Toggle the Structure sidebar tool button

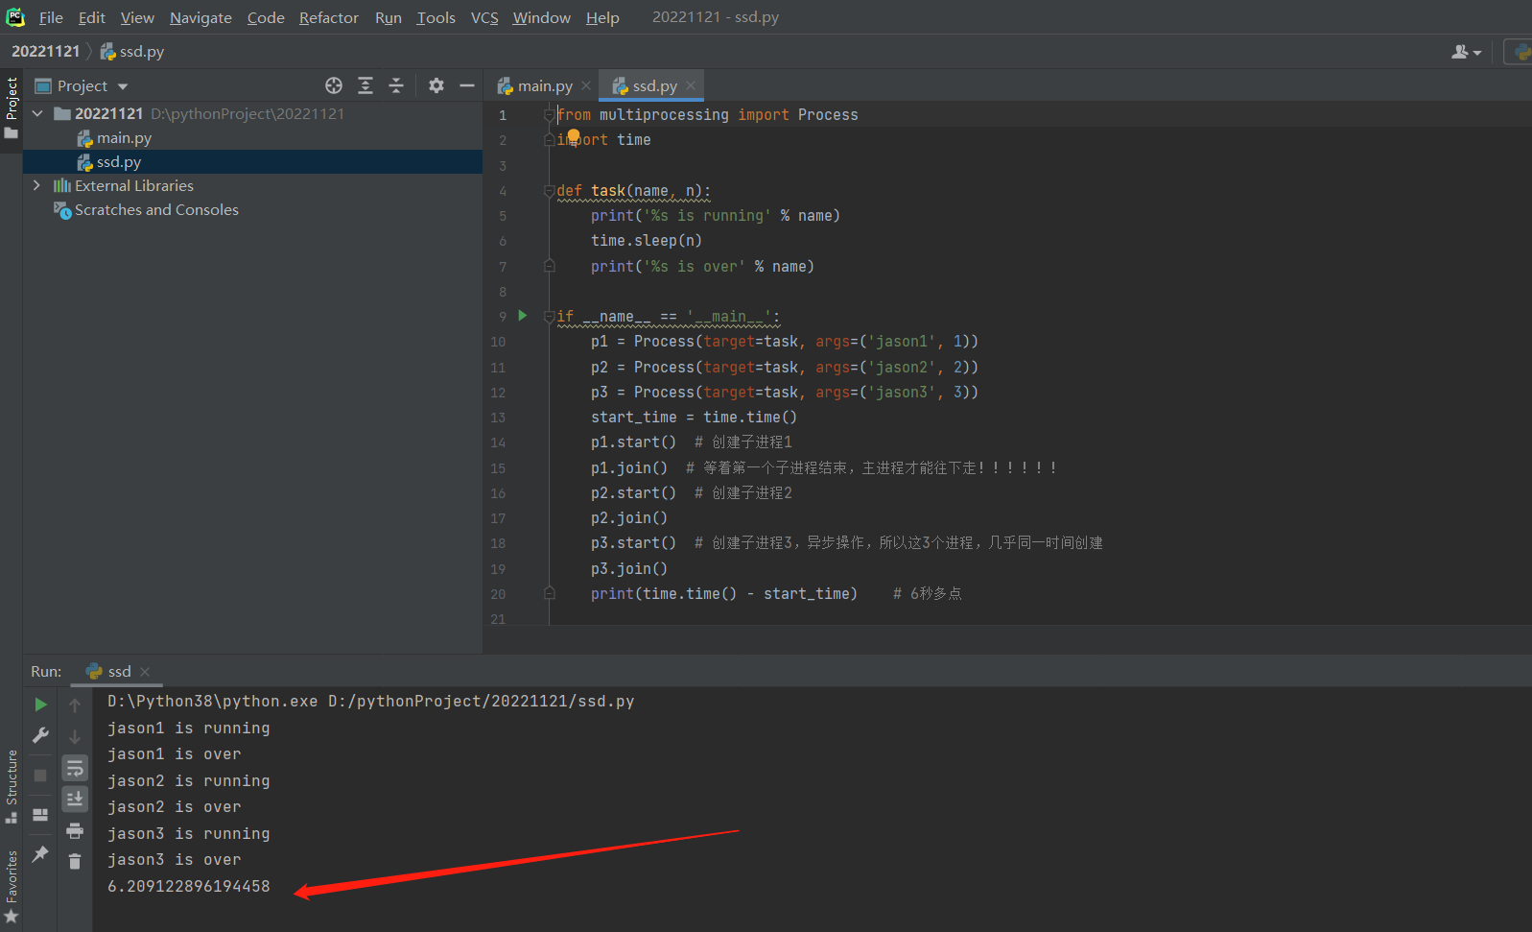click(12, 786)
